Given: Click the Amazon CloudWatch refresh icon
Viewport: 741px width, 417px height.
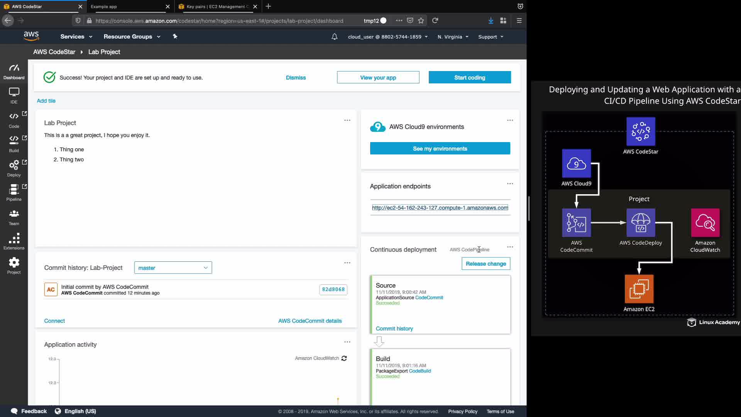Looking at the screenshot, I should click(x=344, y=358).
